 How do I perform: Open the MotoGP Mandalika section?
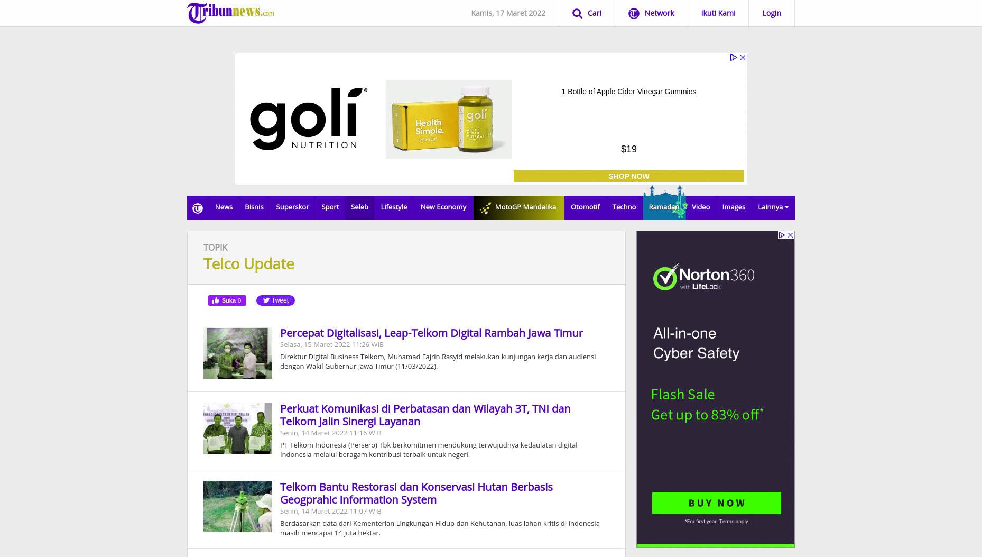click(x=518, y=207)
